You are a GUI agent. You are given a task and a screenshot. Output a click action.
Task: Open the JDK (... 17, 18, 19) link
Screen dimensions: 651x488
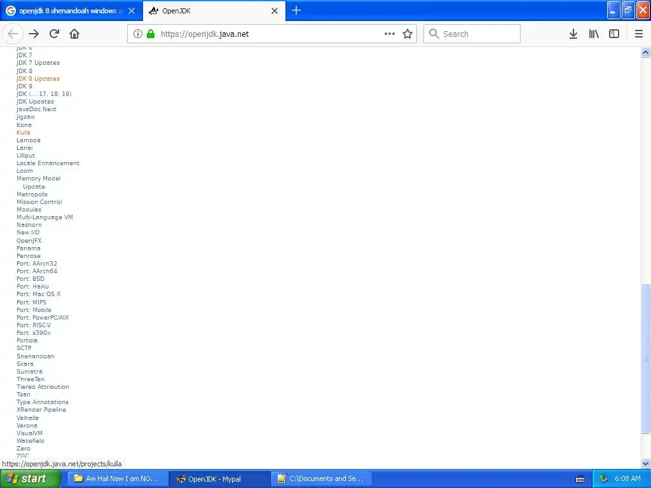tap(44, 94)
